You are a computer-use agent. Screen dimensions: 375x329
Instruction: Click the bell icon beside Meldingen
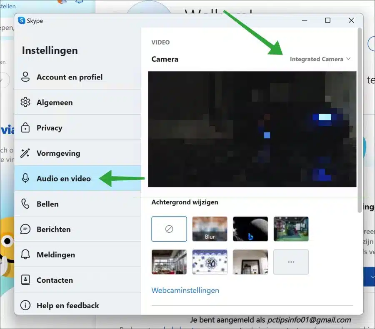pyautogui.click(x=25, y=254)
